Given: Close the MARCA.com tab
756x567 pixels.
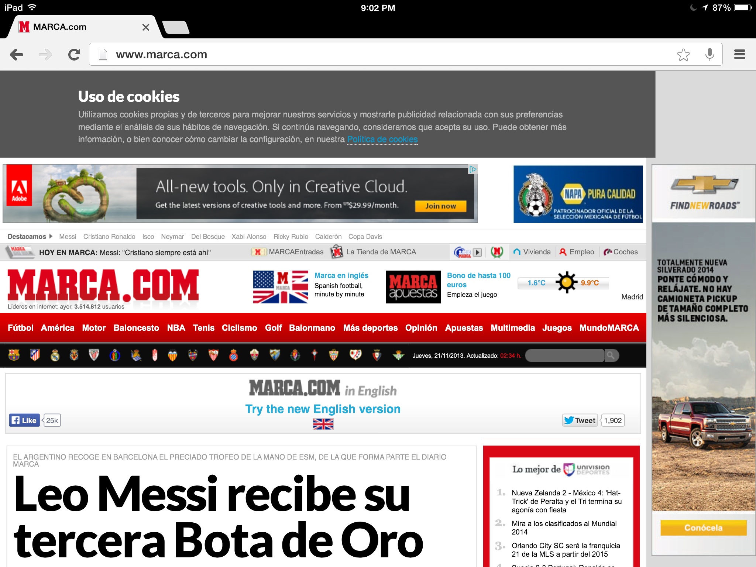Looking at the screenshot, I should (146, 27).
